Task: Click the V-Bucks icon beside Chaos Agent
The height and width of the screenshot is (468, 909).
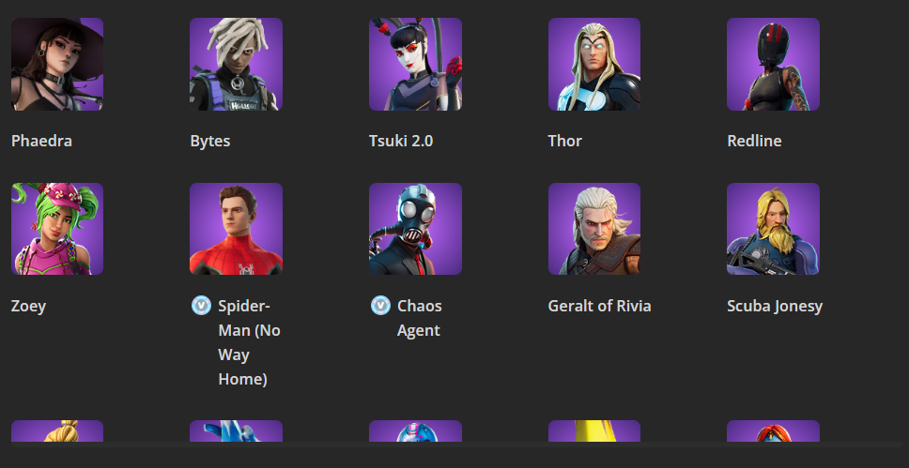Action: [380, 305]
